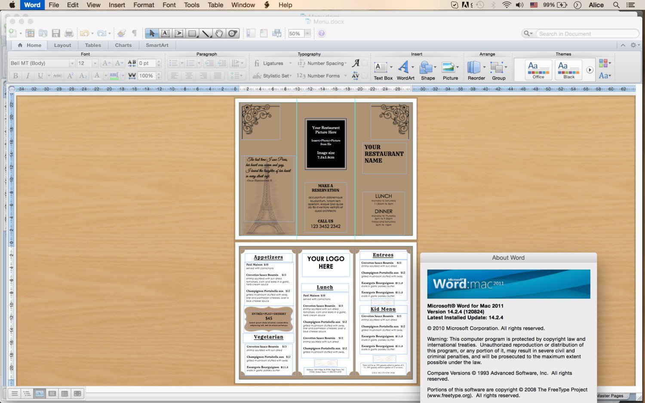Toggle Justify paragraph alignment
This screenshot has height=403, width=645.
[x=218, y=76]
